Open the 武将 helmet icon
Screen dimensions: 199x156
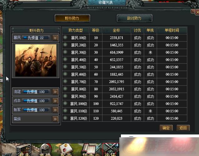(45, 150)
